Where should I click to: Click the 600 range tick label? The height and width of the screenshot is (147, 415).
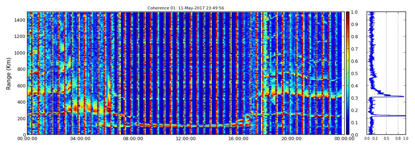coord(21,86)
